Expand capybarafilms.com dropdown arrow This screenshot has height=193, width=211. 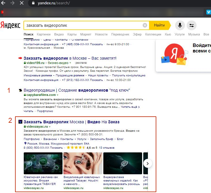click(58, 95)
